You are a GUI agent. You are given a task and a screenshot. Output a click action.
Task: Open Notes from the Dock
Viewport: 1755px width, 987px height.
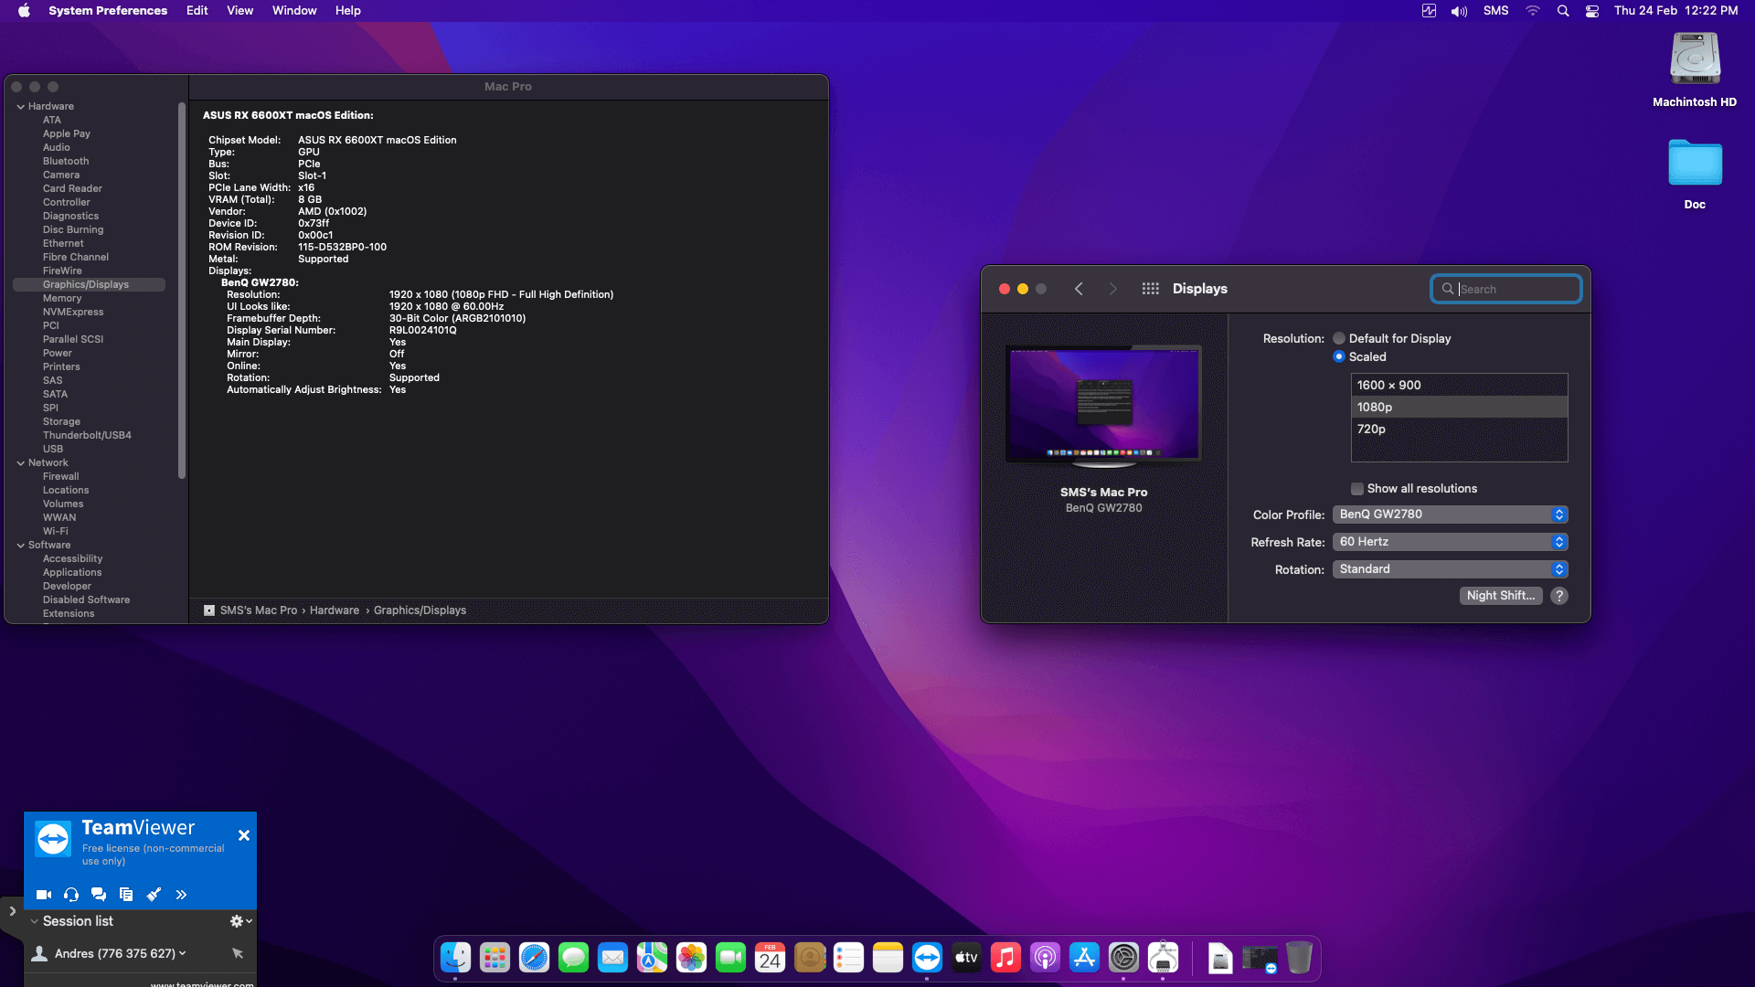click(888, 958)
